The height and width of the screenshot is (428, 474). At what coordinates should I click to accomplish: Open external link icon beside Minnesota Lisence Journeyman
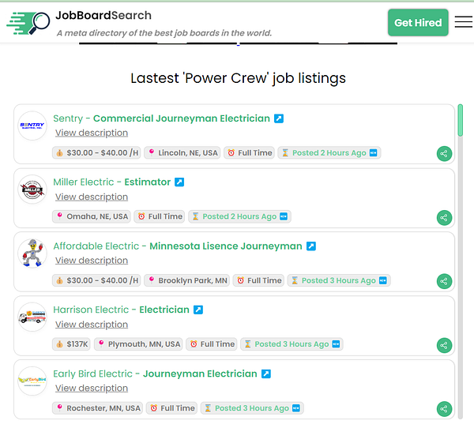point(311,246)
